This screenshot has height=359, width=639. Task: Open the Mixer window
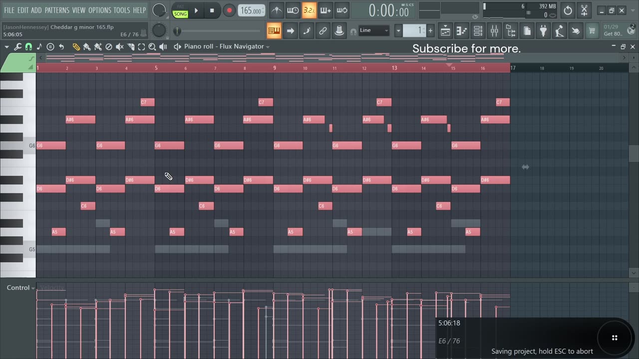(494, 31)
